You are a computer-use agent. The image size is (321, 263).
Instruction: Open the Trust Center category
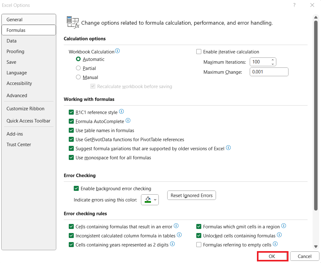[x=29, y=145]
